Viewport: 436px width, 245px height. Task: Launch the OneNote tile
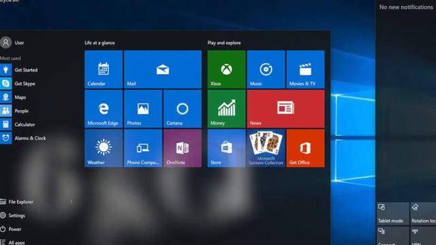183,148
